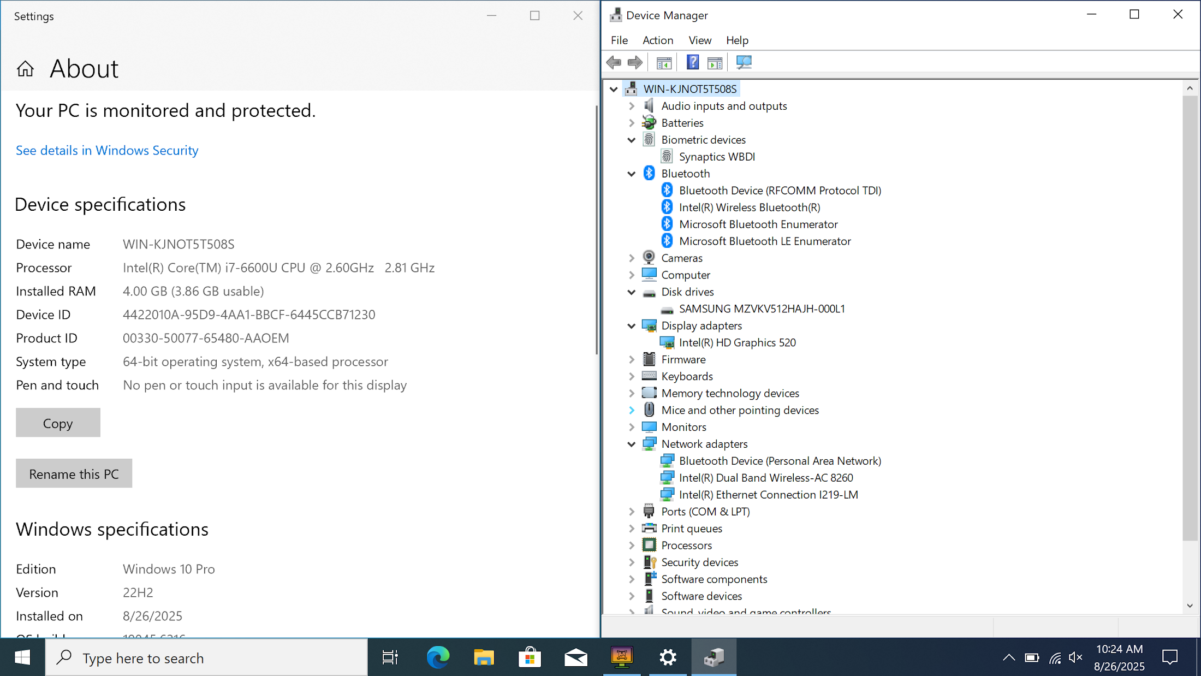The width and height of the screenshot is (1201, 676).
Task: Select Intel(R) Ethernet Connection I219-LM
Action: tap(769, 495)
